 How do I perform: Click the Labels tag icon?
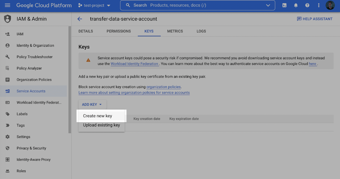(8, 114)
